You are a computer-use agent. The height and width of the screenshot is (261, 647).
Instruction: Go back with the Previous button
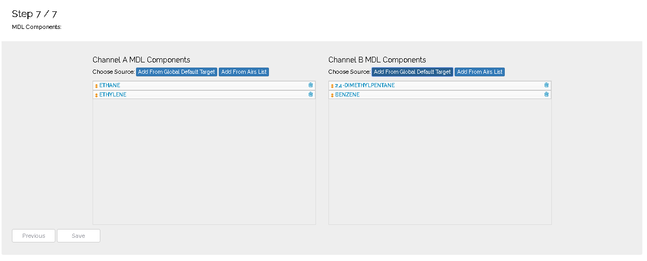(x=34, y=236)
